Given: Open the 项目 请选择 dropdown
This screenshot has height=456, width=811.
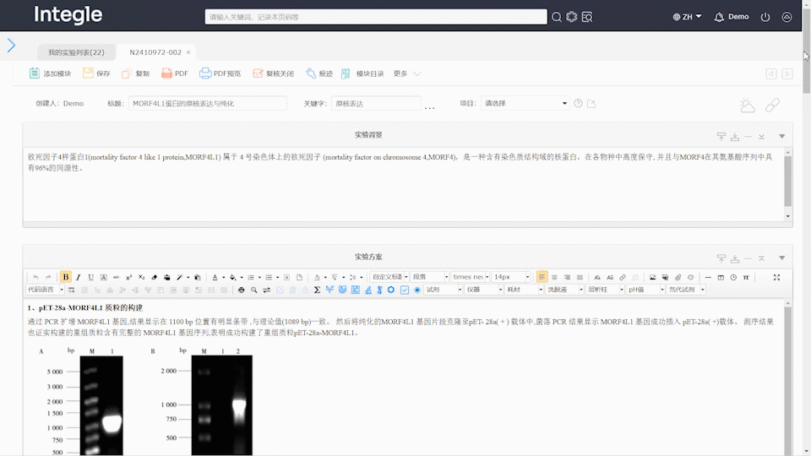Looking at the screenshot, I should click(x=525, y=103).
